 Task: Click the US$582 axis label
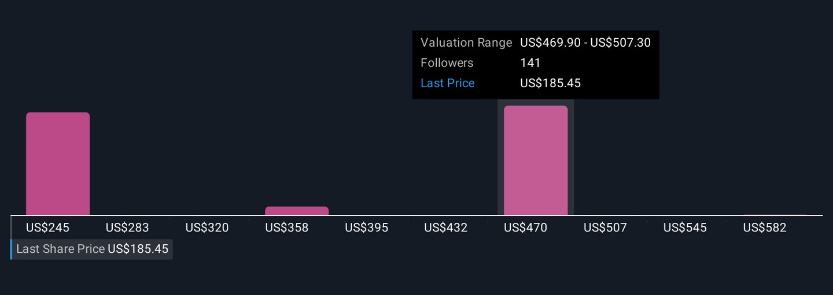(x=765, y=227)
